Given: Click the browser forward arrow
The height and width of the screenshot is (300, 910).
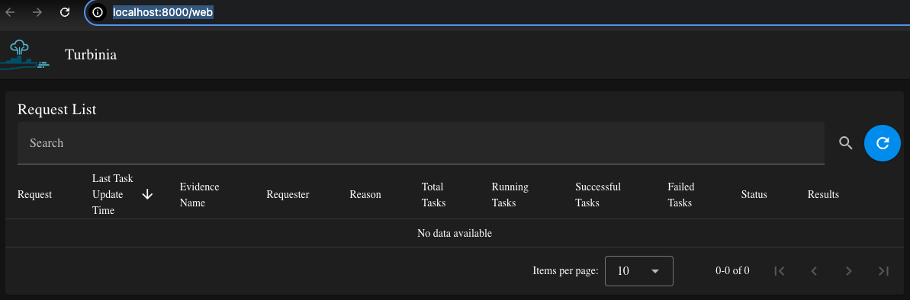Looking at the screenshot, I should [x=37, y=12].
